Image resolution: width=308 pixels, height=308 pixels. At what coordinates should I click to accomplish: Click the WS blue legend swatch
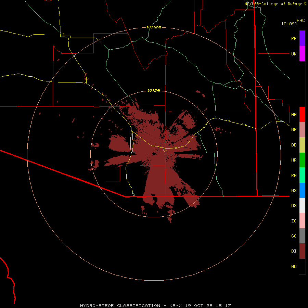tap(302, 190)
